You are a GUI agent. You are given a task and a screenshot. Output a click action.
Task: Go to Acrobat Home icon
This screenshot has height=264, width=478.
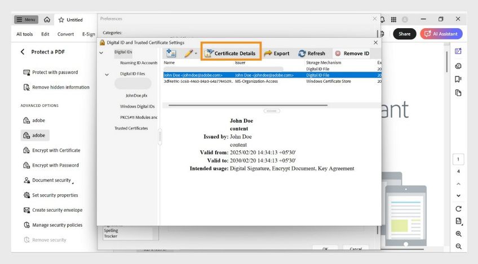tap(47, 20)
